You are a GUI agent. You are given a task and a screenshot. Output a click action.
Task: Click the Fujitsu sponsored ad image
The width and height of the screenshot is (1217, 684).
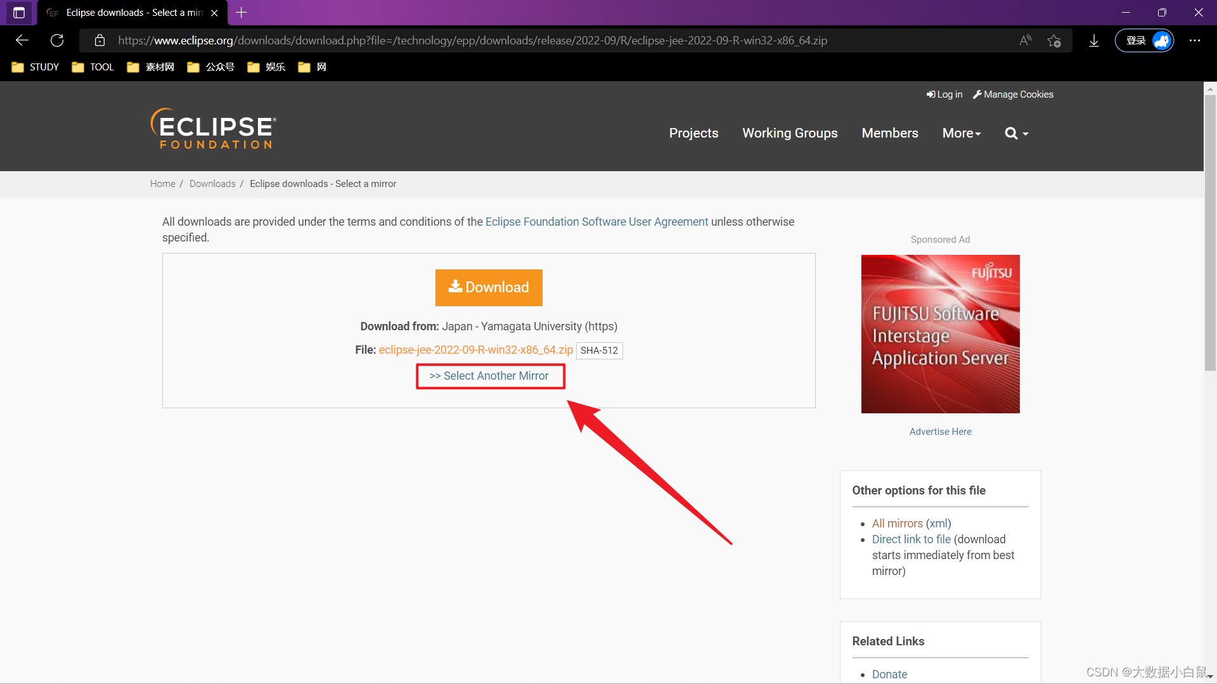tap(940, 334)
